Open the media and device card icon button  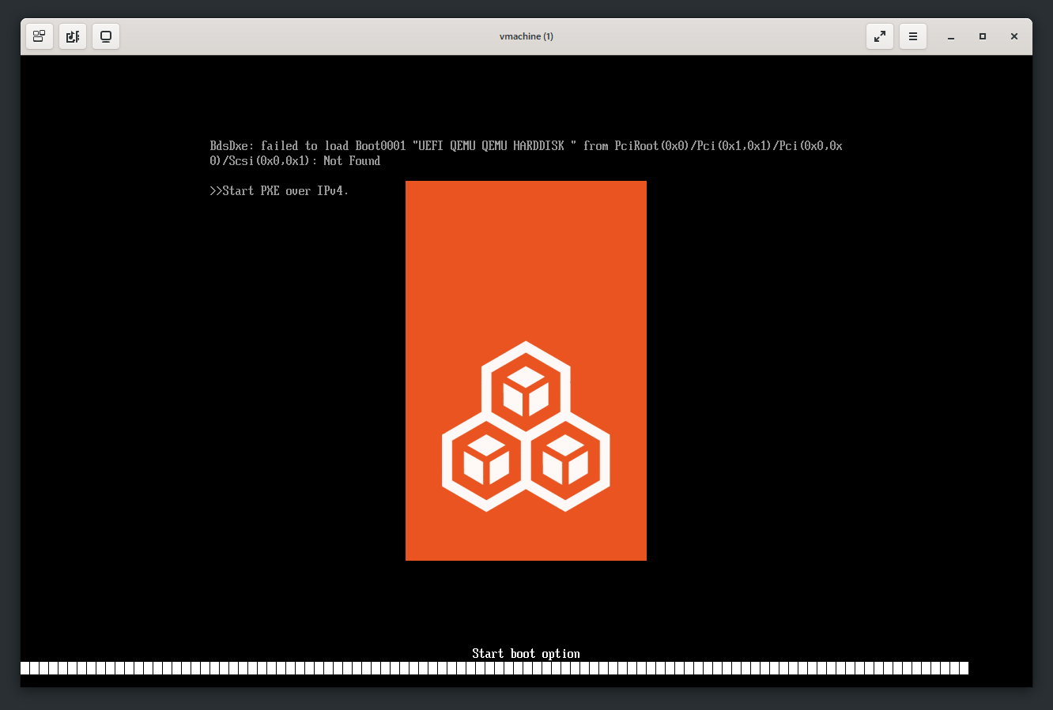(x=73, y=36)
